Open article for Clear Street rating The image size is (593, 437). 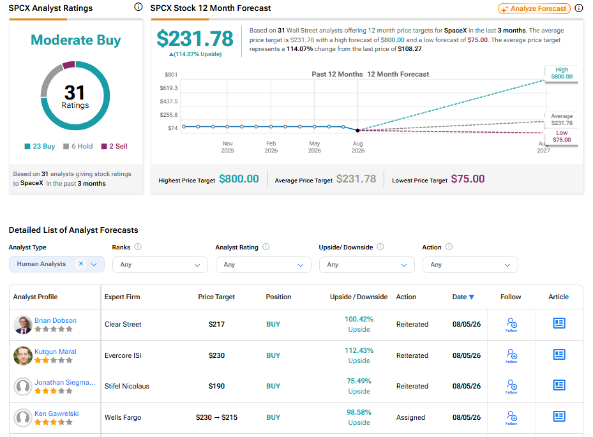[559, 323]
